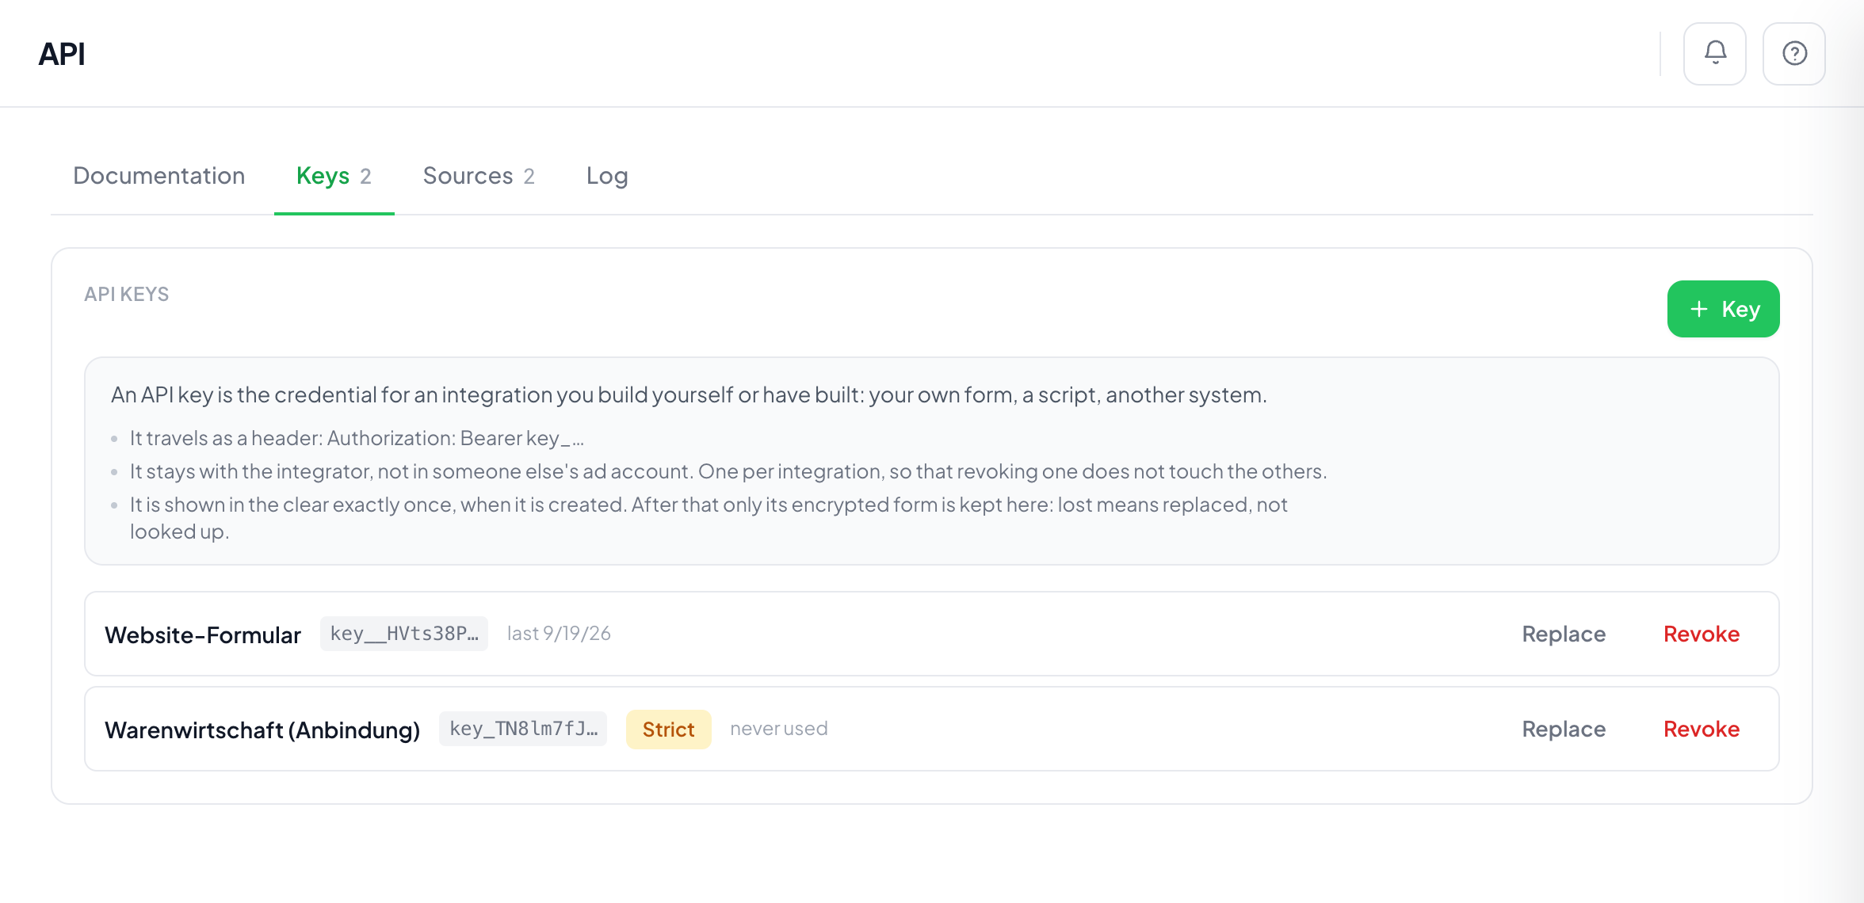The image size is (1864, 903).
Task: Open the notifications bell
Action: (1714, 53)
